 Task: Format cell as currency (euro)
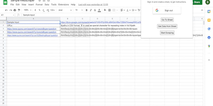coord(35,10)
